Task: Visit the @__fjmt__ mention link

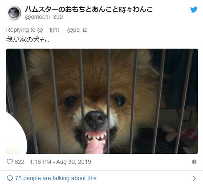Action: click(51, 30)
